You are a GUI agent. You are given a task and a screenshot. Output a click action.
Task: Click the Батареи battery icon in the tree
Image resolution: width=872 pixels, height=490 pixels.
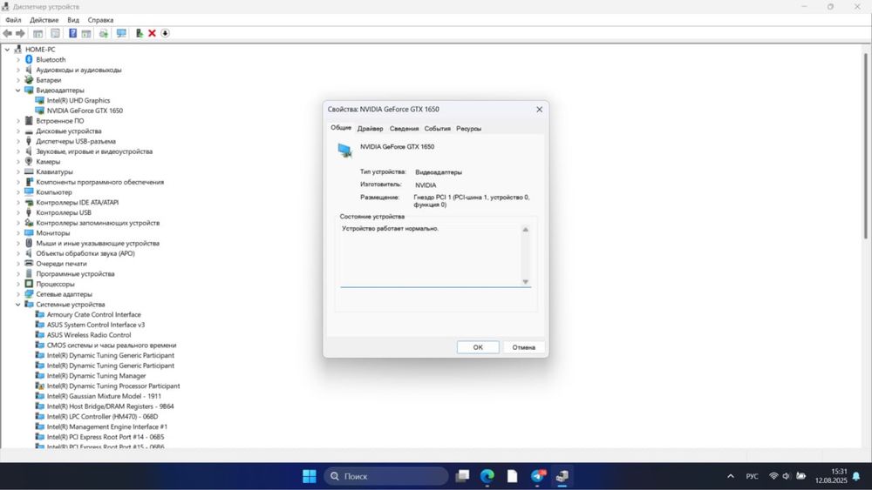click(x=29, y=80)
